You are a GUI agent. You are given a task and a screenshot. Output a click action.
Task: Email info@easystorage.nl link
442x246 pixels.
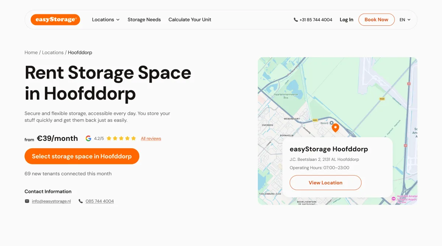(51, 201)
